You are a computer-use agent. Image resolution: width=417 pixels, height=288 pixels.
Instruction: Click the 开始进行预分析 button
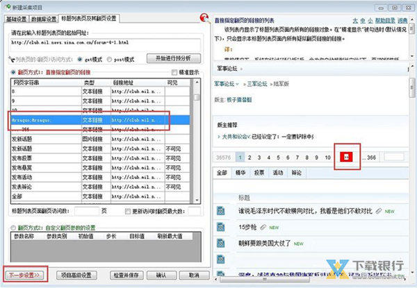coord(174,58)
